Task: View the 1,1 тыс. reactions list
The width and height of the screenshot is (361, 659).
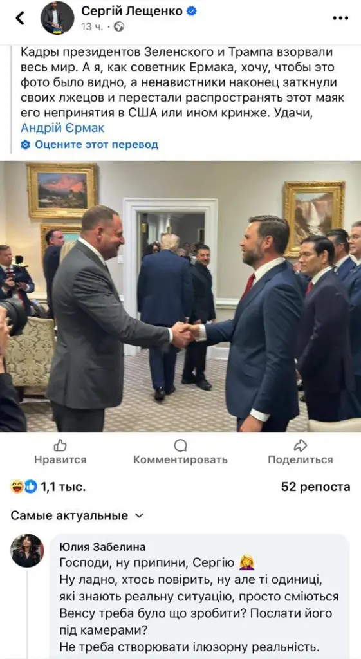Action: pos(48,487)
